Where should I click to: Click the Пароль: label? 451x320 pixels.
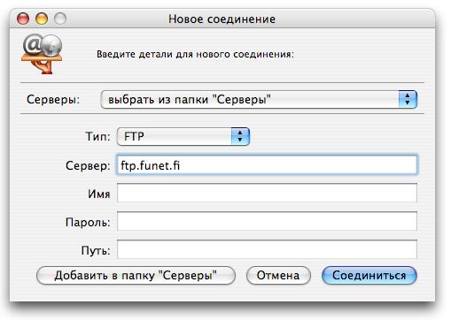pos(88,222)
